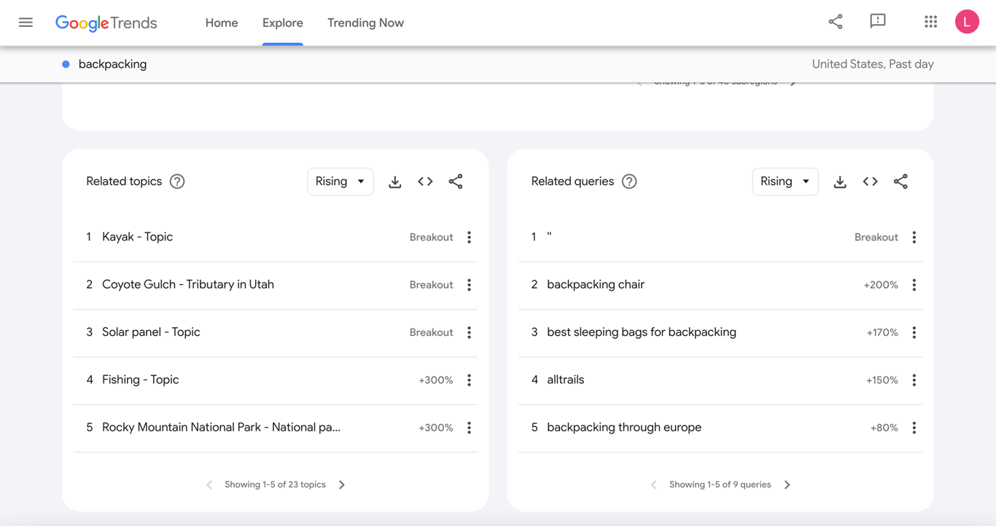Select the Coyote Gulch related topic
Image resolution: width=996 pixels, height=526 pixels.
187,284
